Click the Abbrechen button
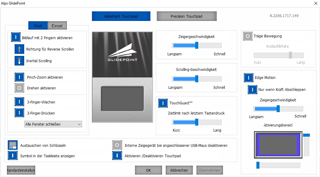The height and width of the screenshot is (177, 320). pos(179,170)
